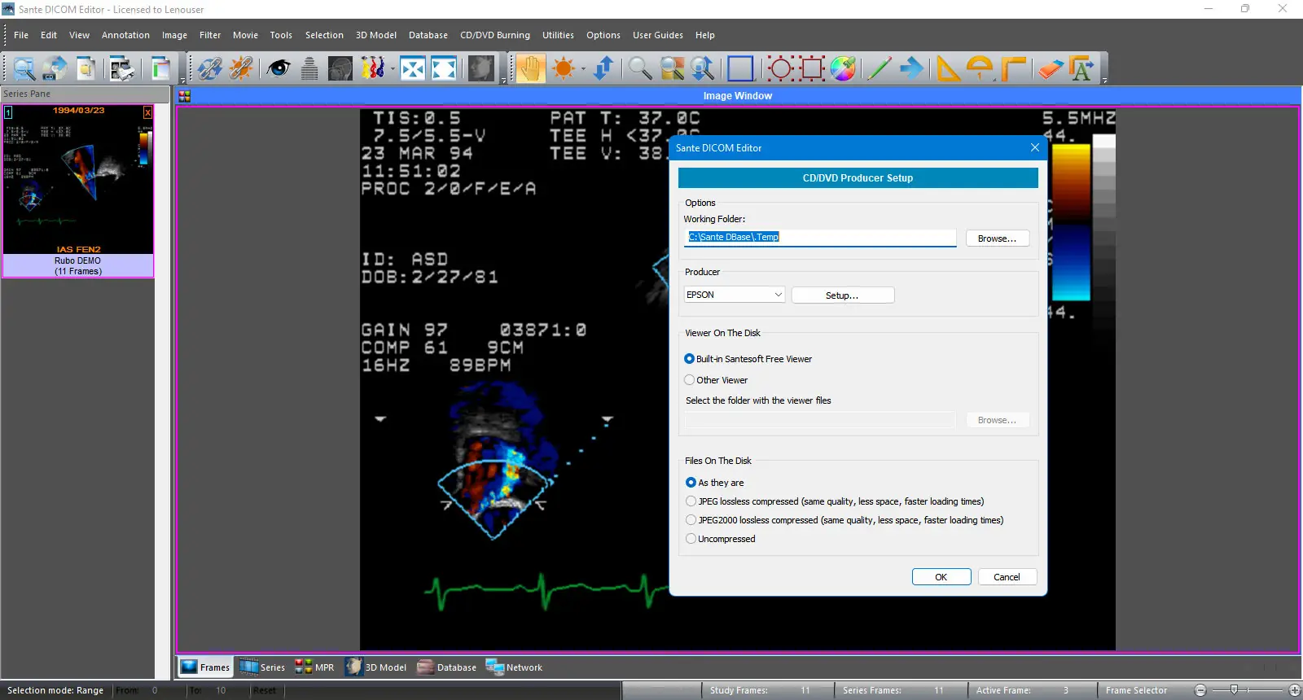The height and width of the screenshot is (700, 1303).
Task: Click Browse next to Working Folder
Action: (x=998, y=238)
